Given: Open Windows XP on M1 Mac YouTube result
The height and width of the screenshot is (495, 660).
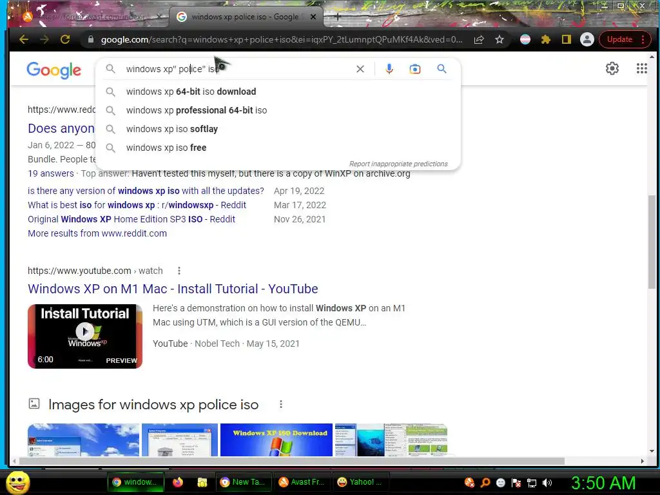Looking at the screenshot, I should 173,289.
